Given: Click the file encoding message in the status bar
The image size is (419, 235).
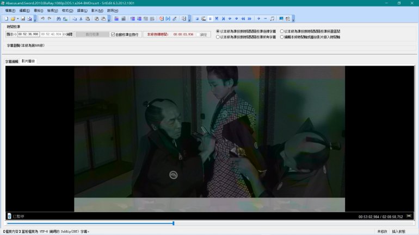Looking at the screenshot, I should pos(46,232).
